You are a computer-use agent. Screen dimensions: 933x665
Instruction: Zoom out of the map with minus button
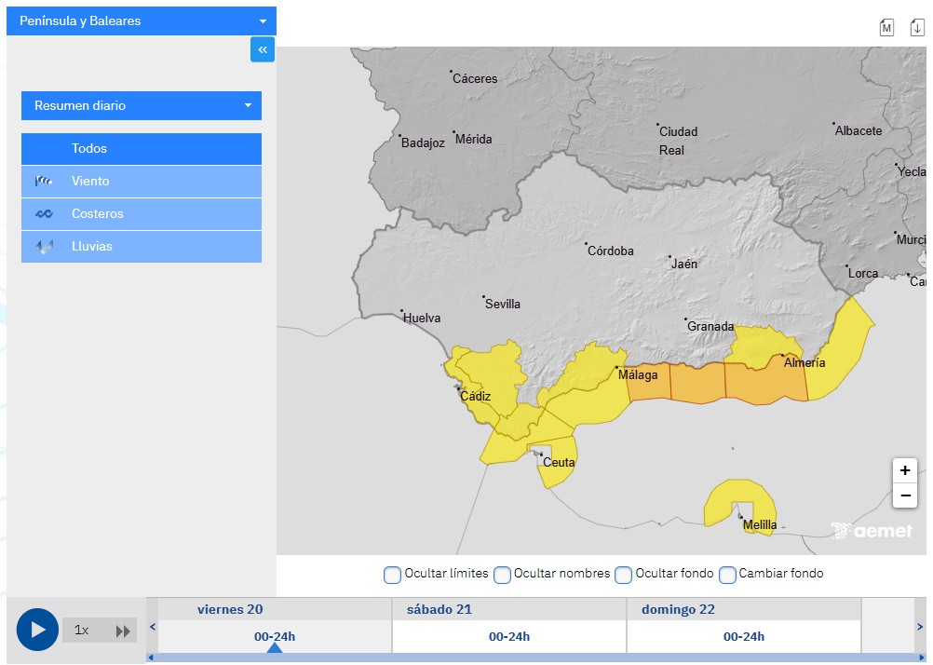pos(904,495)
